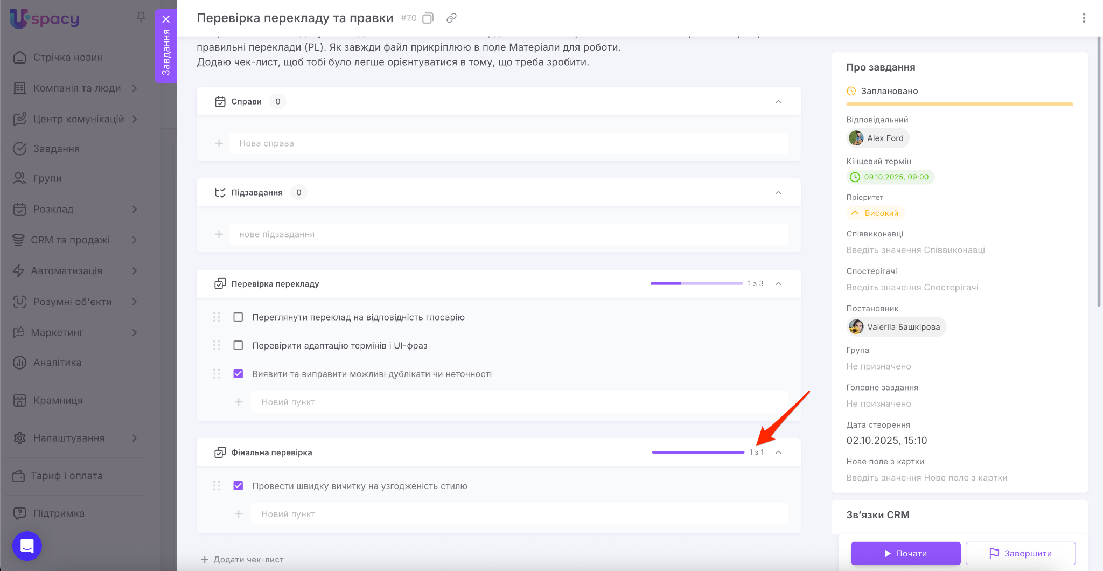The height and width of the screenshot is (571, 1103).
Task: Copy task title using the duplicate icon
Action: click(x=428, y=18)
